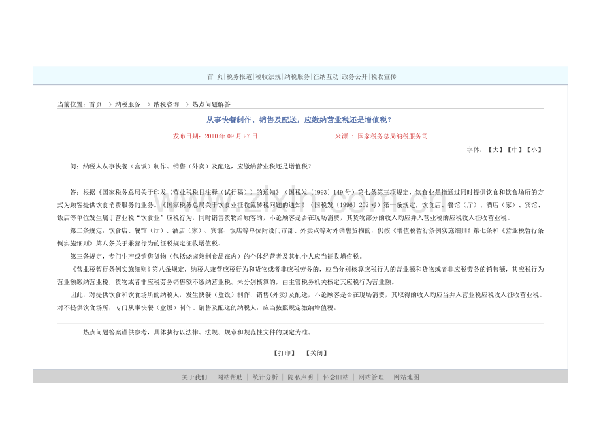The width and height of the screenshot is (601, 425).
Task: Set font size to 大
Action: 495,150
